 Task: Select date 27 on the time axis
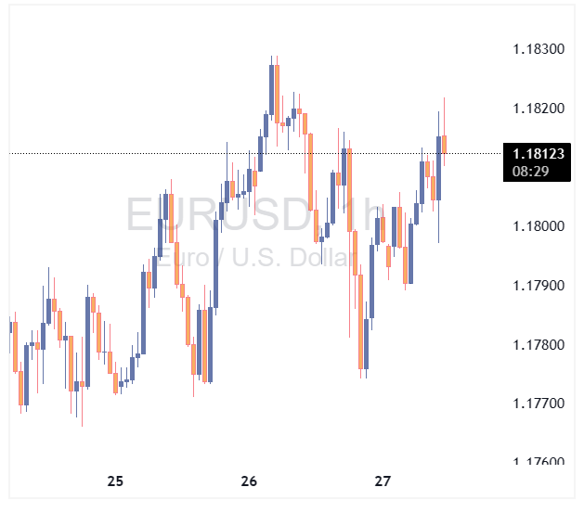click(x=383, y=481)
